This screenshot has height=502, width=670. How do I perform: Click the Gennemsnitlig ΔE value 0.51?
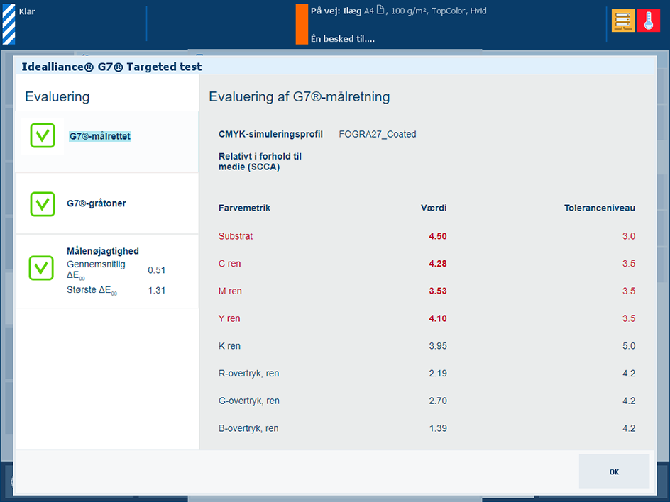tap(156, 270)
